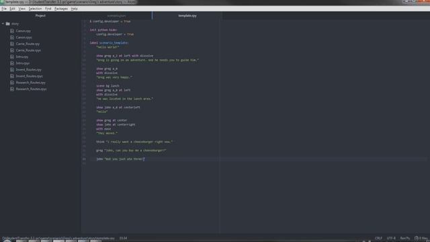
Task: Click the line 'show john at centerright'
Action: pos(116,124)
